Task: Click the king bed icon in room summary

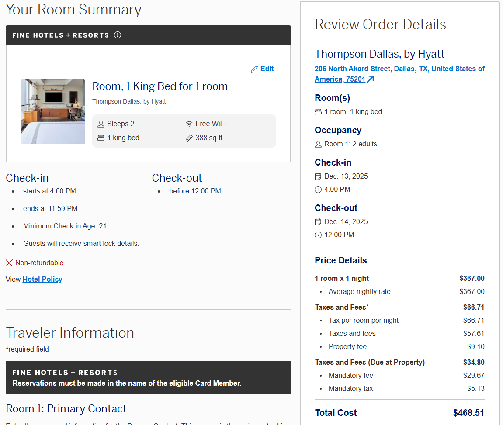Action: pyautogui.click(x=101, y=138)
